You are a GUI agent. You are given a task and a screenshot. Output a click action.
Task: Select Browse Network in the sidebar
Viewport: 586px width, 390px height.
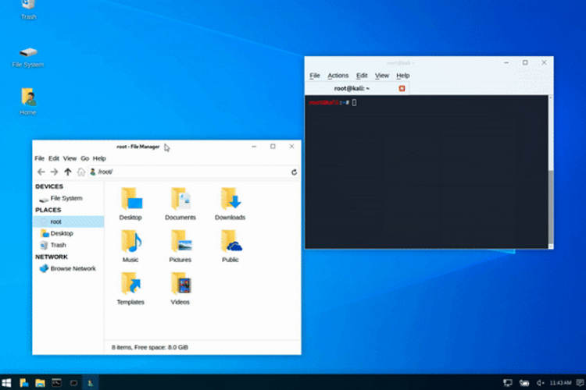[x=73, y=268]
